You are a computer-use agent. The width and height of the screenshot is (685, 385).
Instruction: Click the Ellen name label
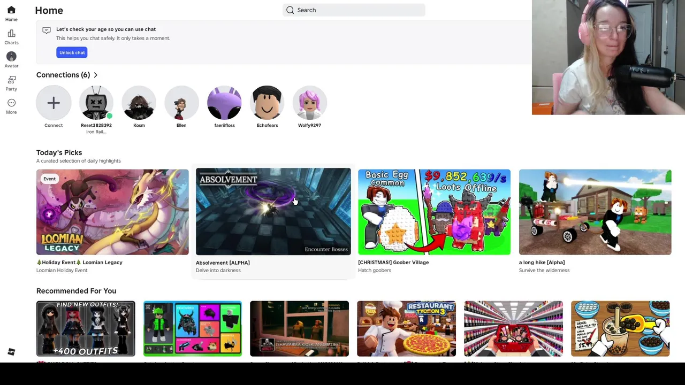tap(181, 125)
